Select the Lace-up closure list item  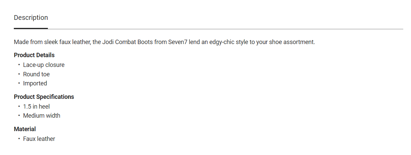pos(43,65)
